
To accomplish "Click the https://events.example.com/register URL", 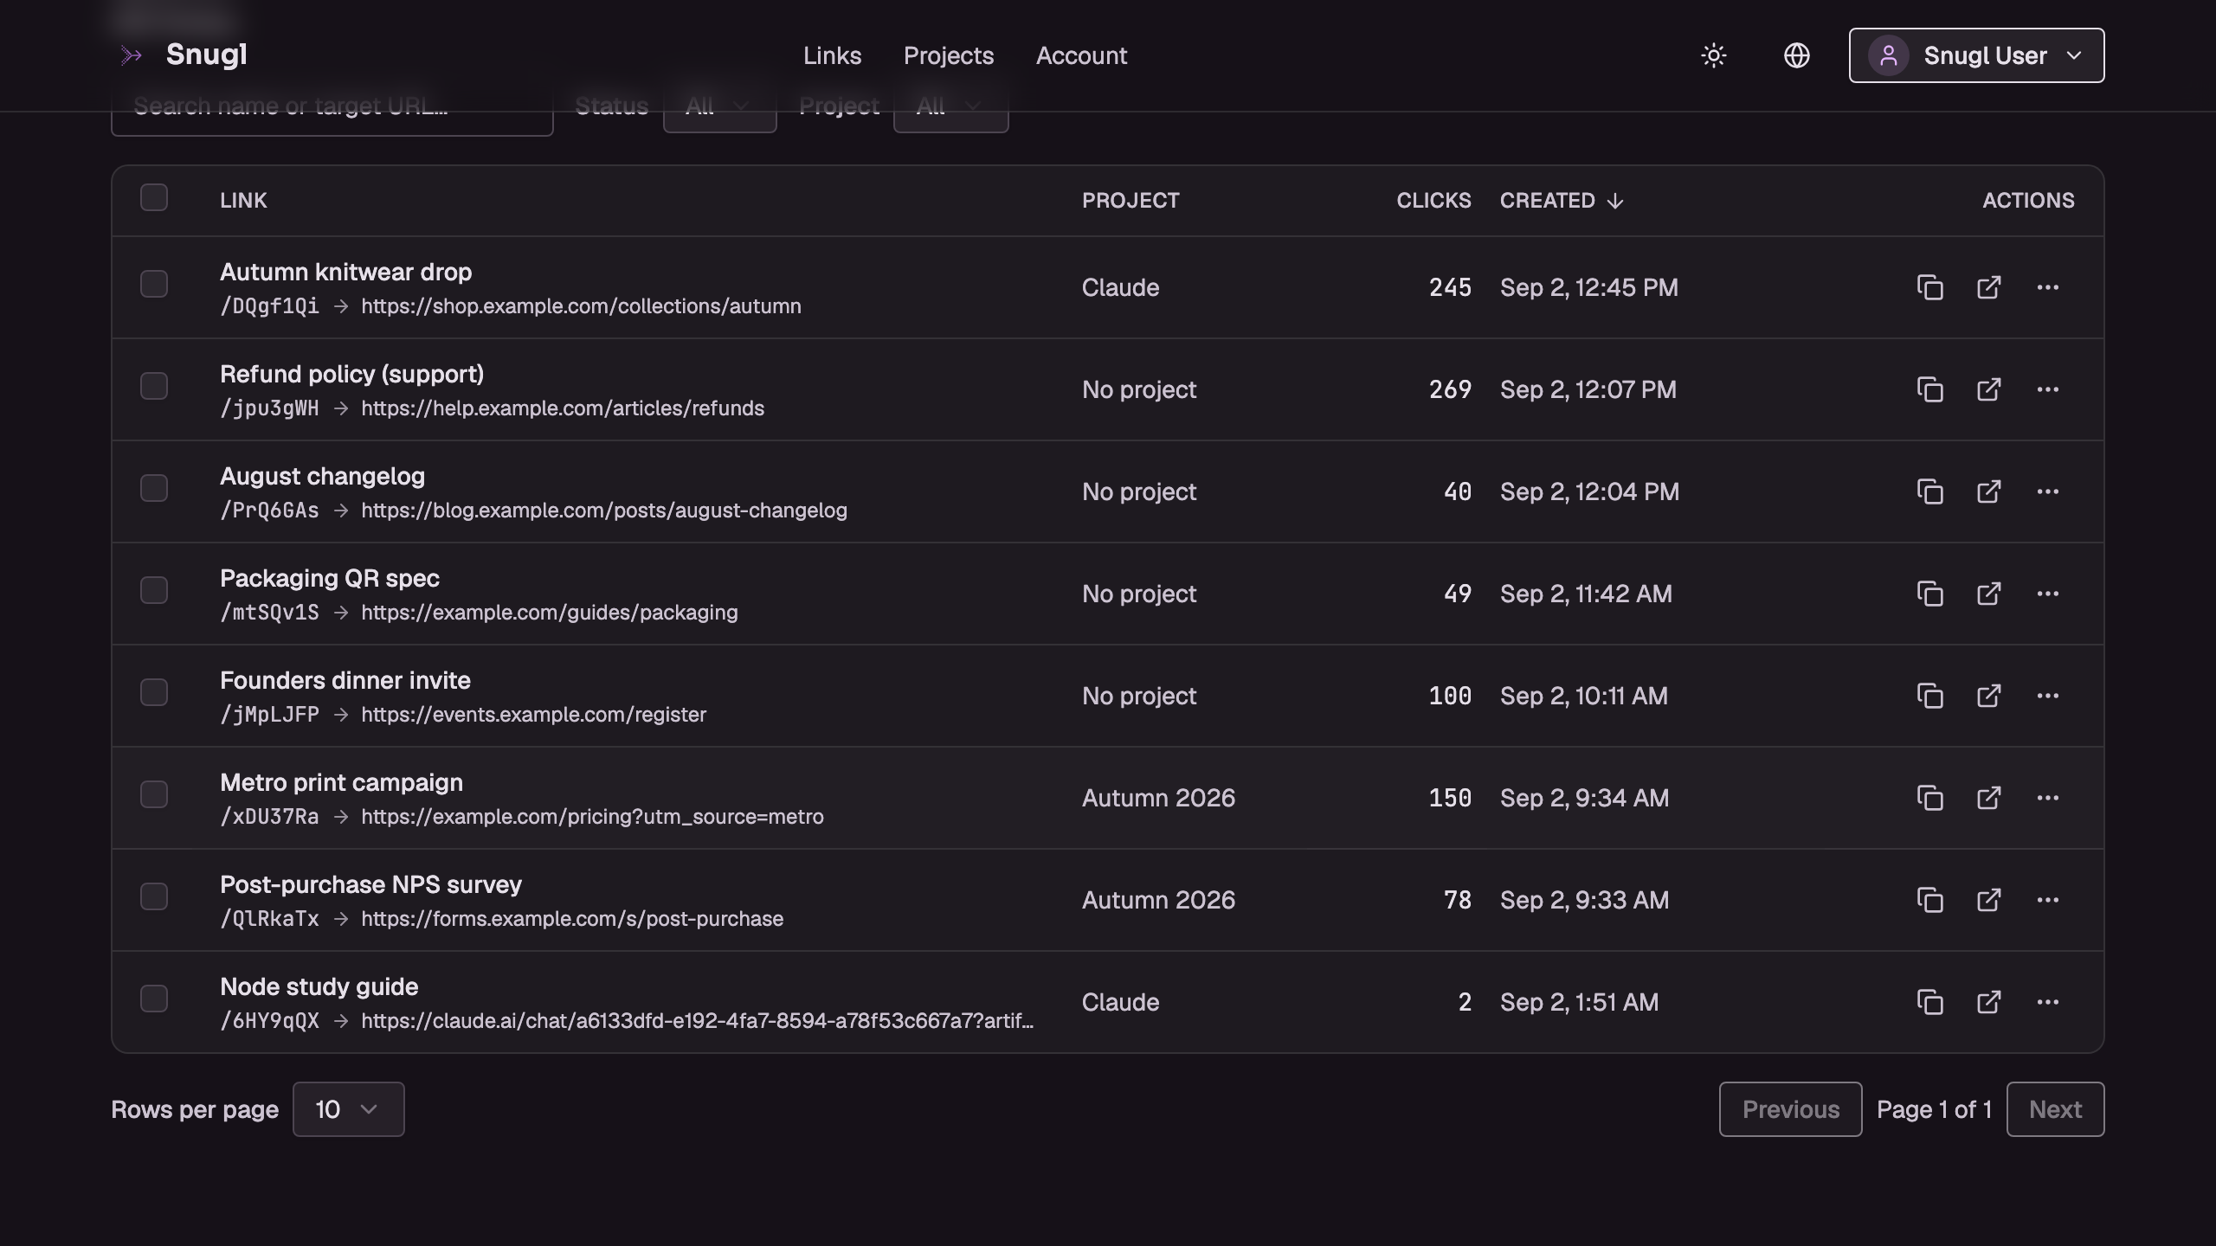I will click(x=533, y=715).
